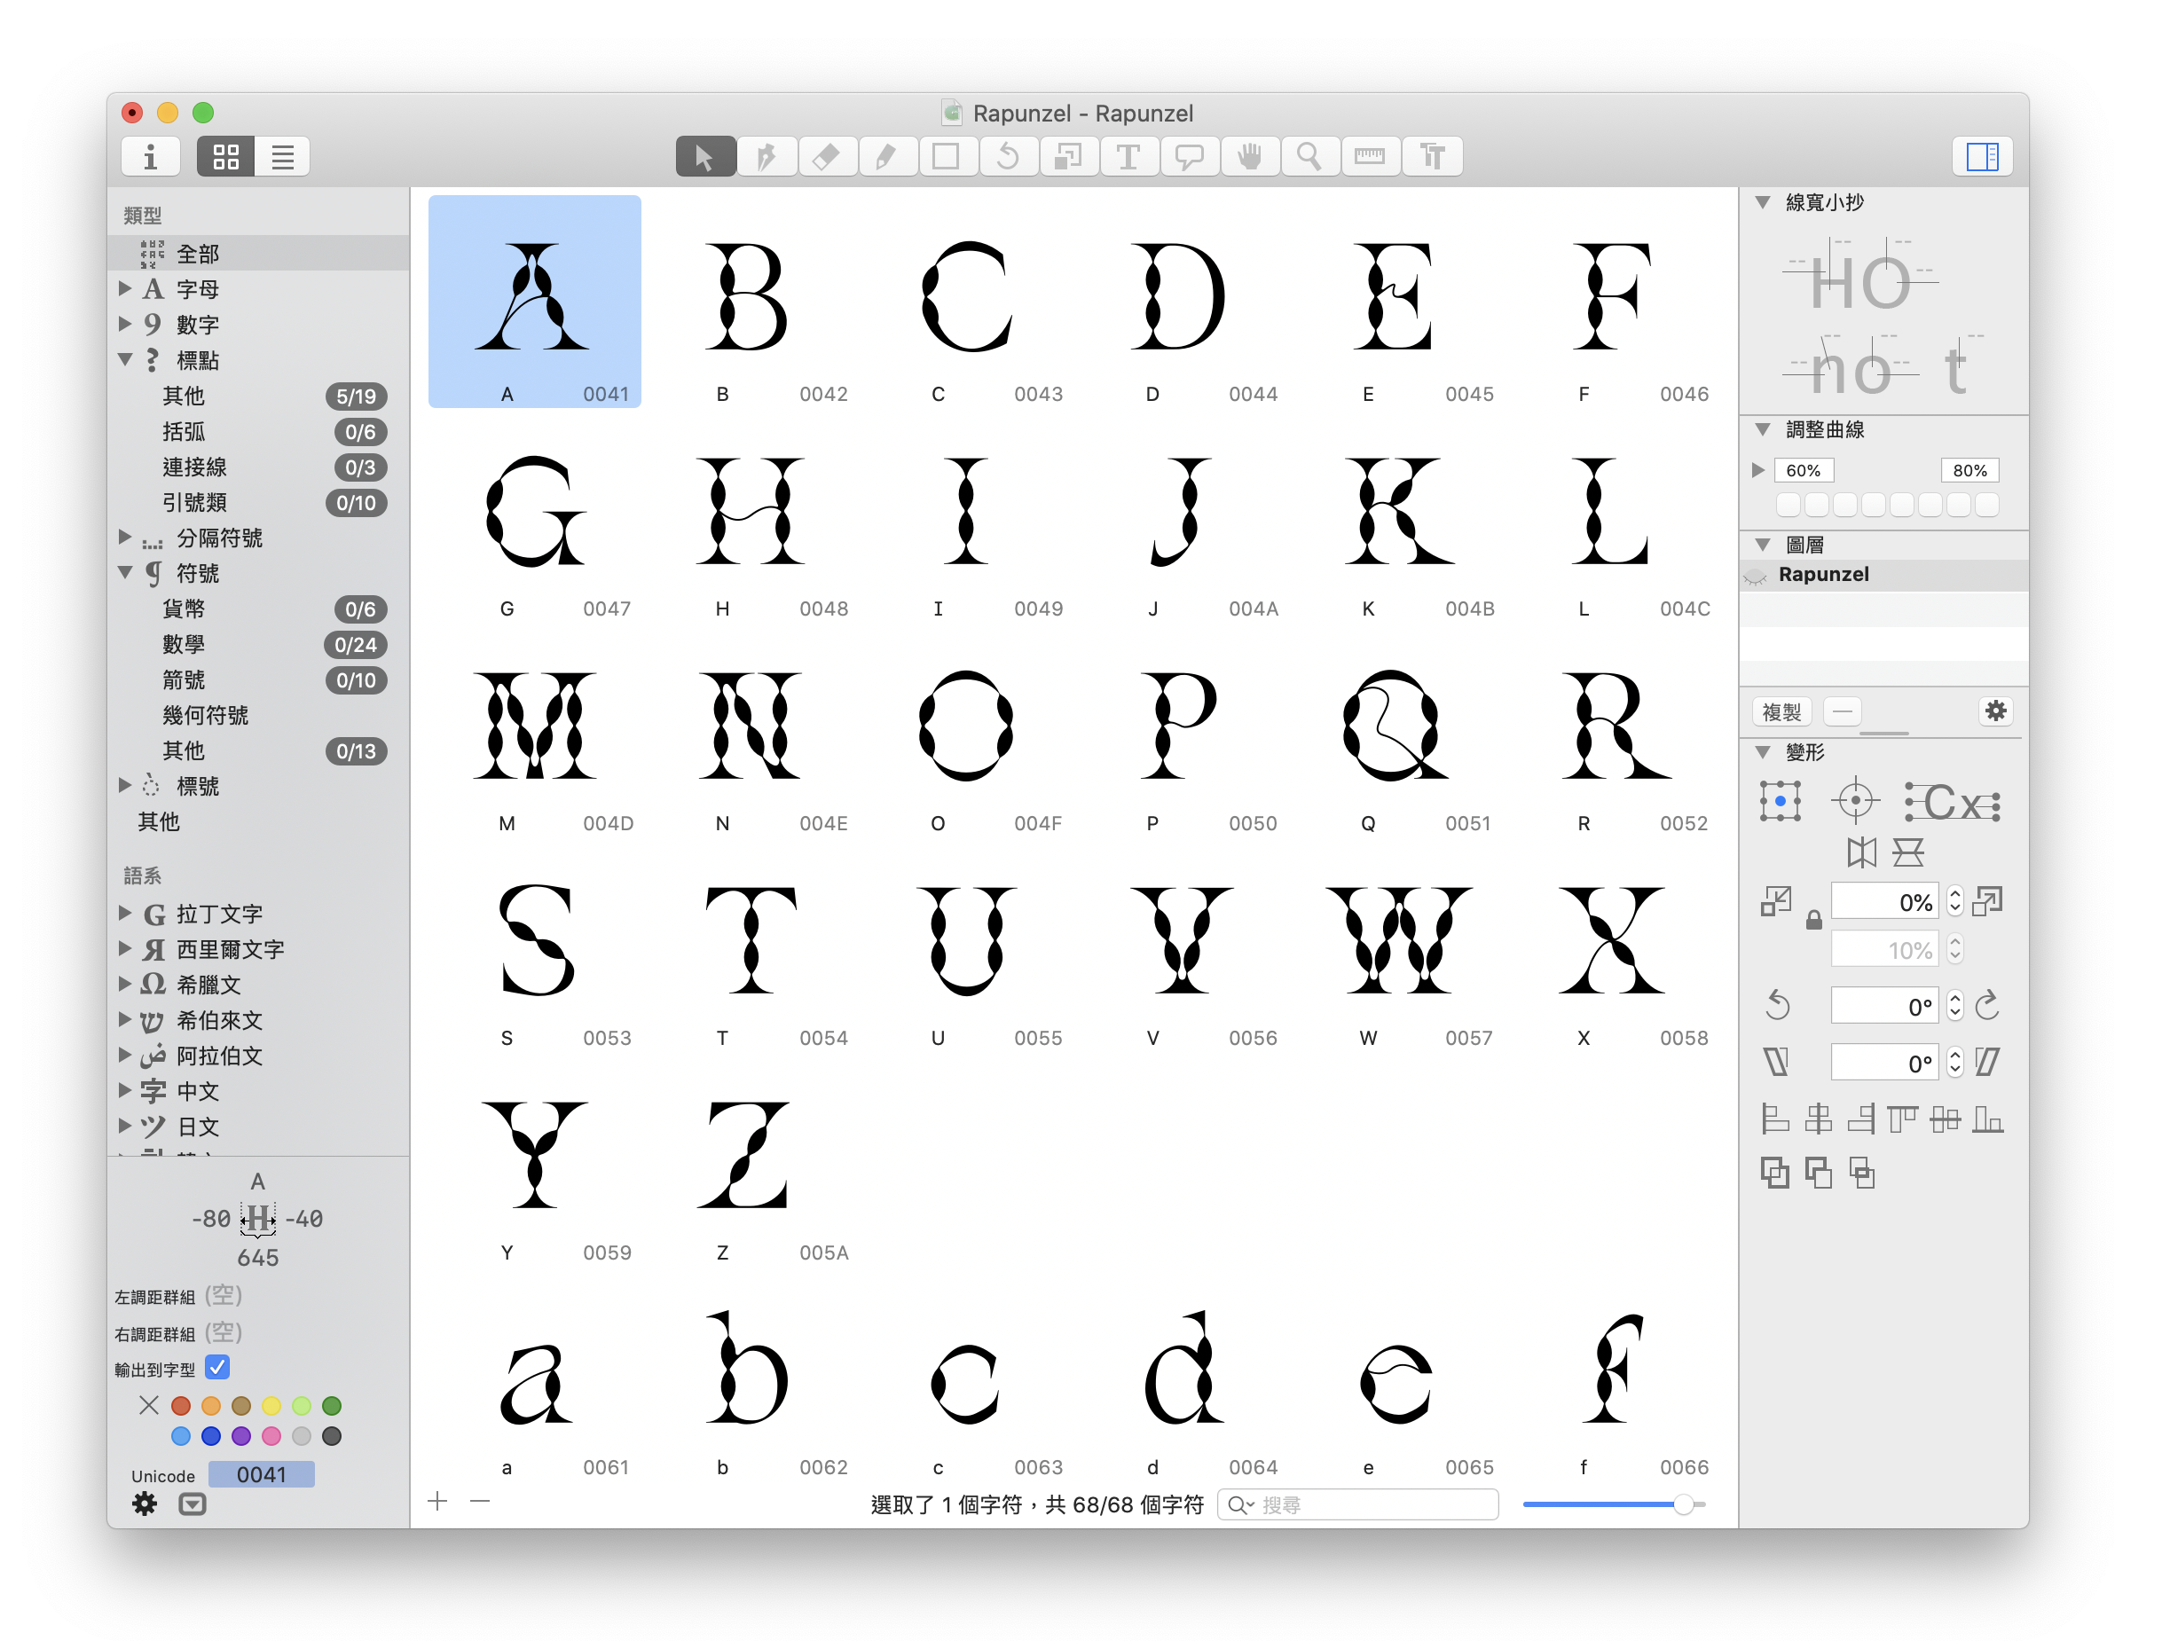Viewport: 2162px width, 1641px height.
Task: Select 括弧 0/6 sidebar item
Action: point(184,432)
